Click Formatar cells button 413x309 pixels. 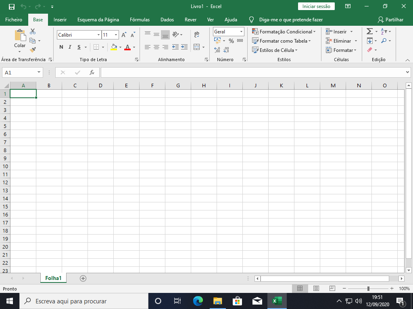[x=341, y=50]
